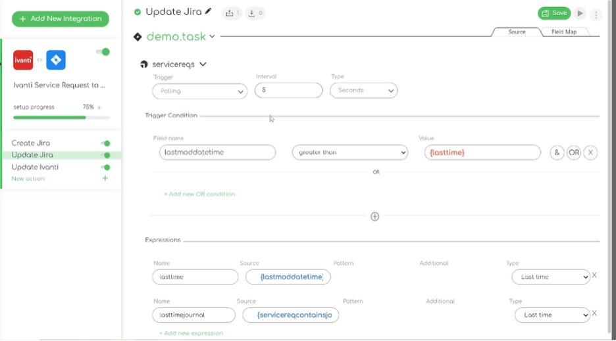This screenshot has width=616, height=341.
Task: Click the upload count icon showing 1
Action: click(232, 13)
